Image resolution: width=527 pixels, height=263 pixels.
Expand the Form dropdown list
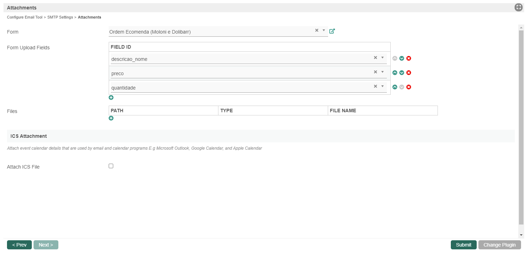[x=324, y=30]
